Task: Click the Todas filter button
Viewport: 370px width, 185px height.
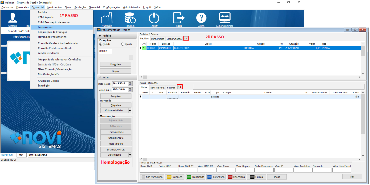Action: coord(277,177)
